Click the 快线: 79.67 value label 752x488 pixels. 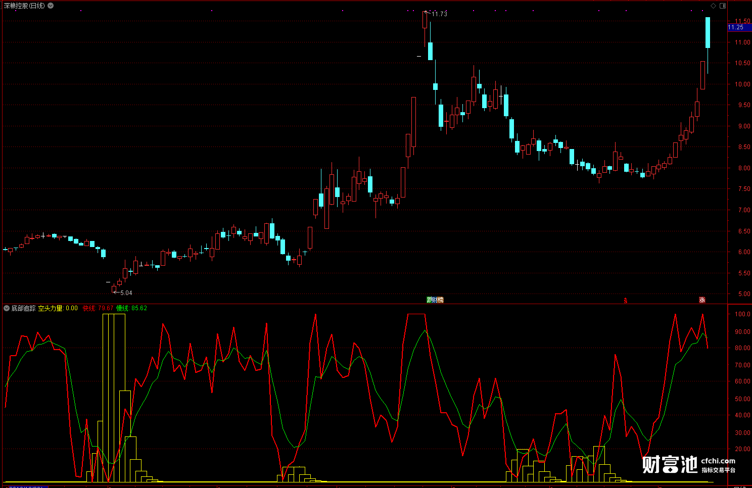(98, 308)
